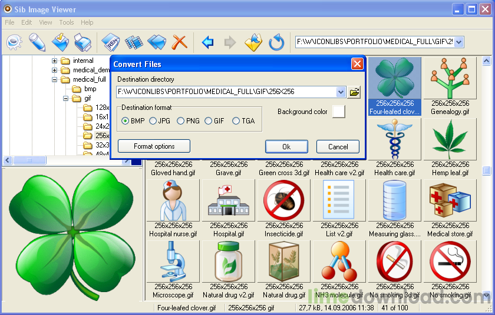Open the Tools menu

[67, 22]
